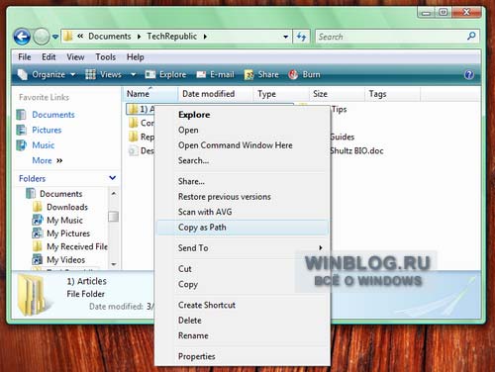
Task: Choose Properties in the context menu
Action: point(243,356)
